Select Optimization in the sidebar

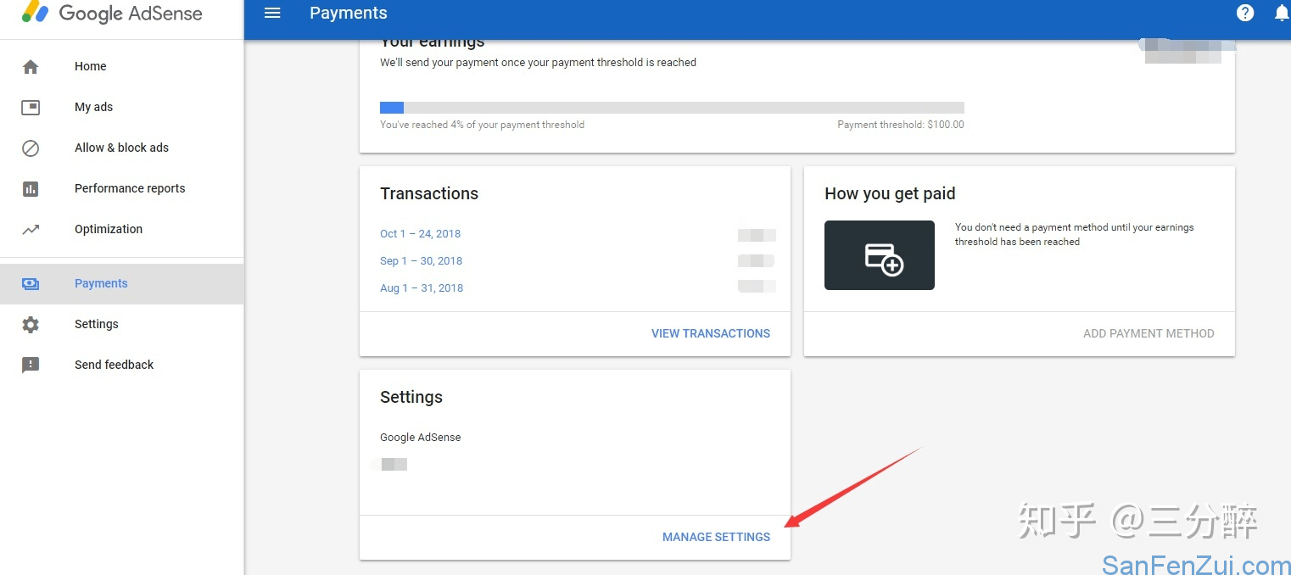point(109,229)
